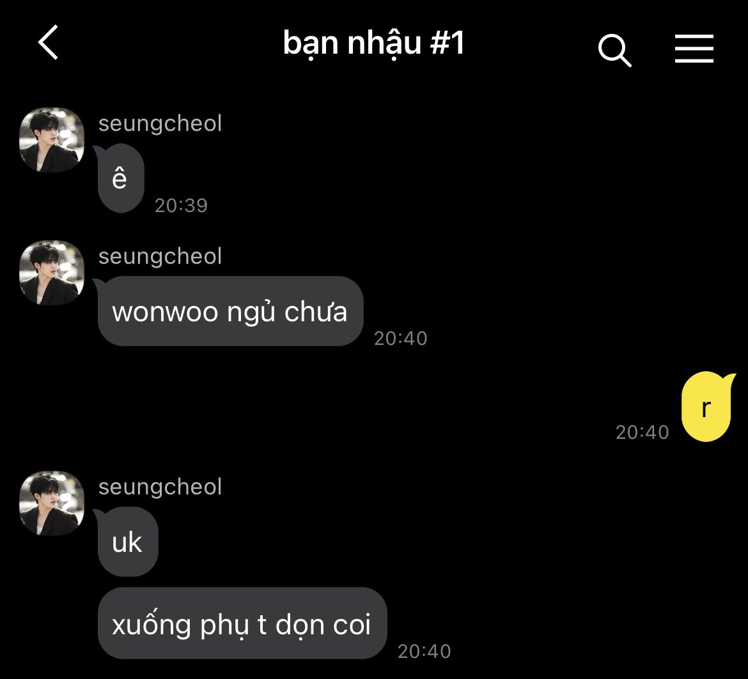
Task: Tap seungcheol name above 'wonwoo ngủ chưa'
Action: [160, 256]
